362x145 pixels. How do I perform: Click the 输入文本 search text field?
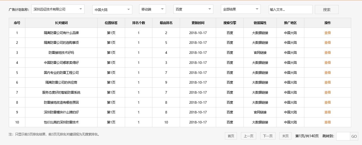coord(290,9)
